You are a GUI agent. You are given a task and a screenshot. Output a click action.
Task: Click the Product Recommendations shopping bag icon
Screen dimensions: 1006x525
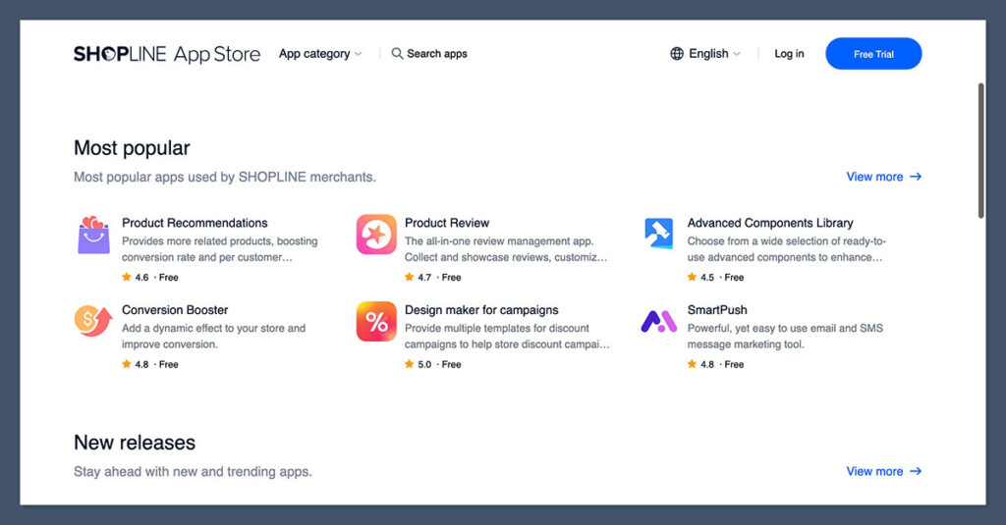93,235
